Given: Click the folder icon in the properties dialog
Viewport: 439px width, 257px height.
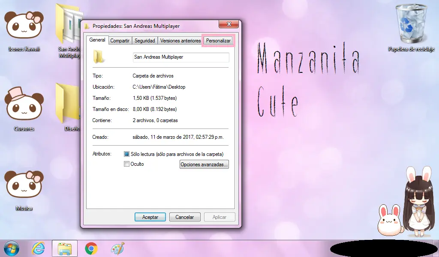Looking at the screenshot, I should (98, 57).
